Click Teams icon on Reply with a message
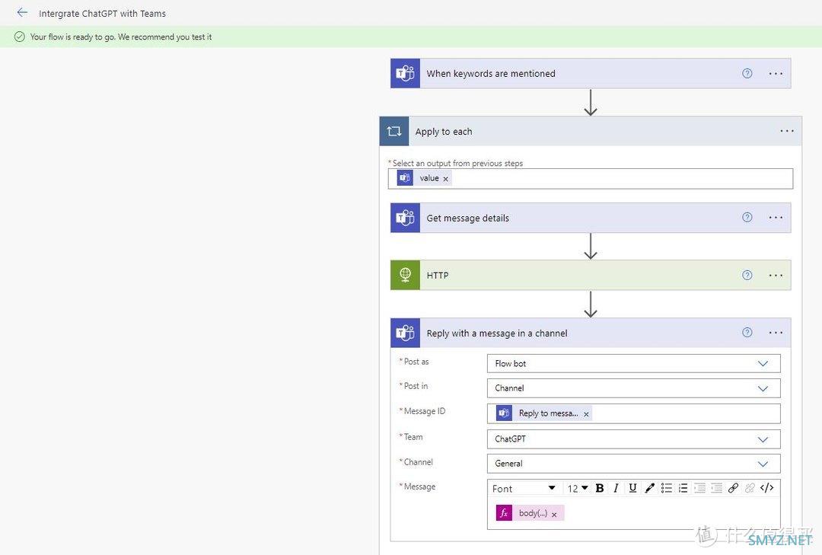This screenshot has width=822, height=555. point(405,333)
